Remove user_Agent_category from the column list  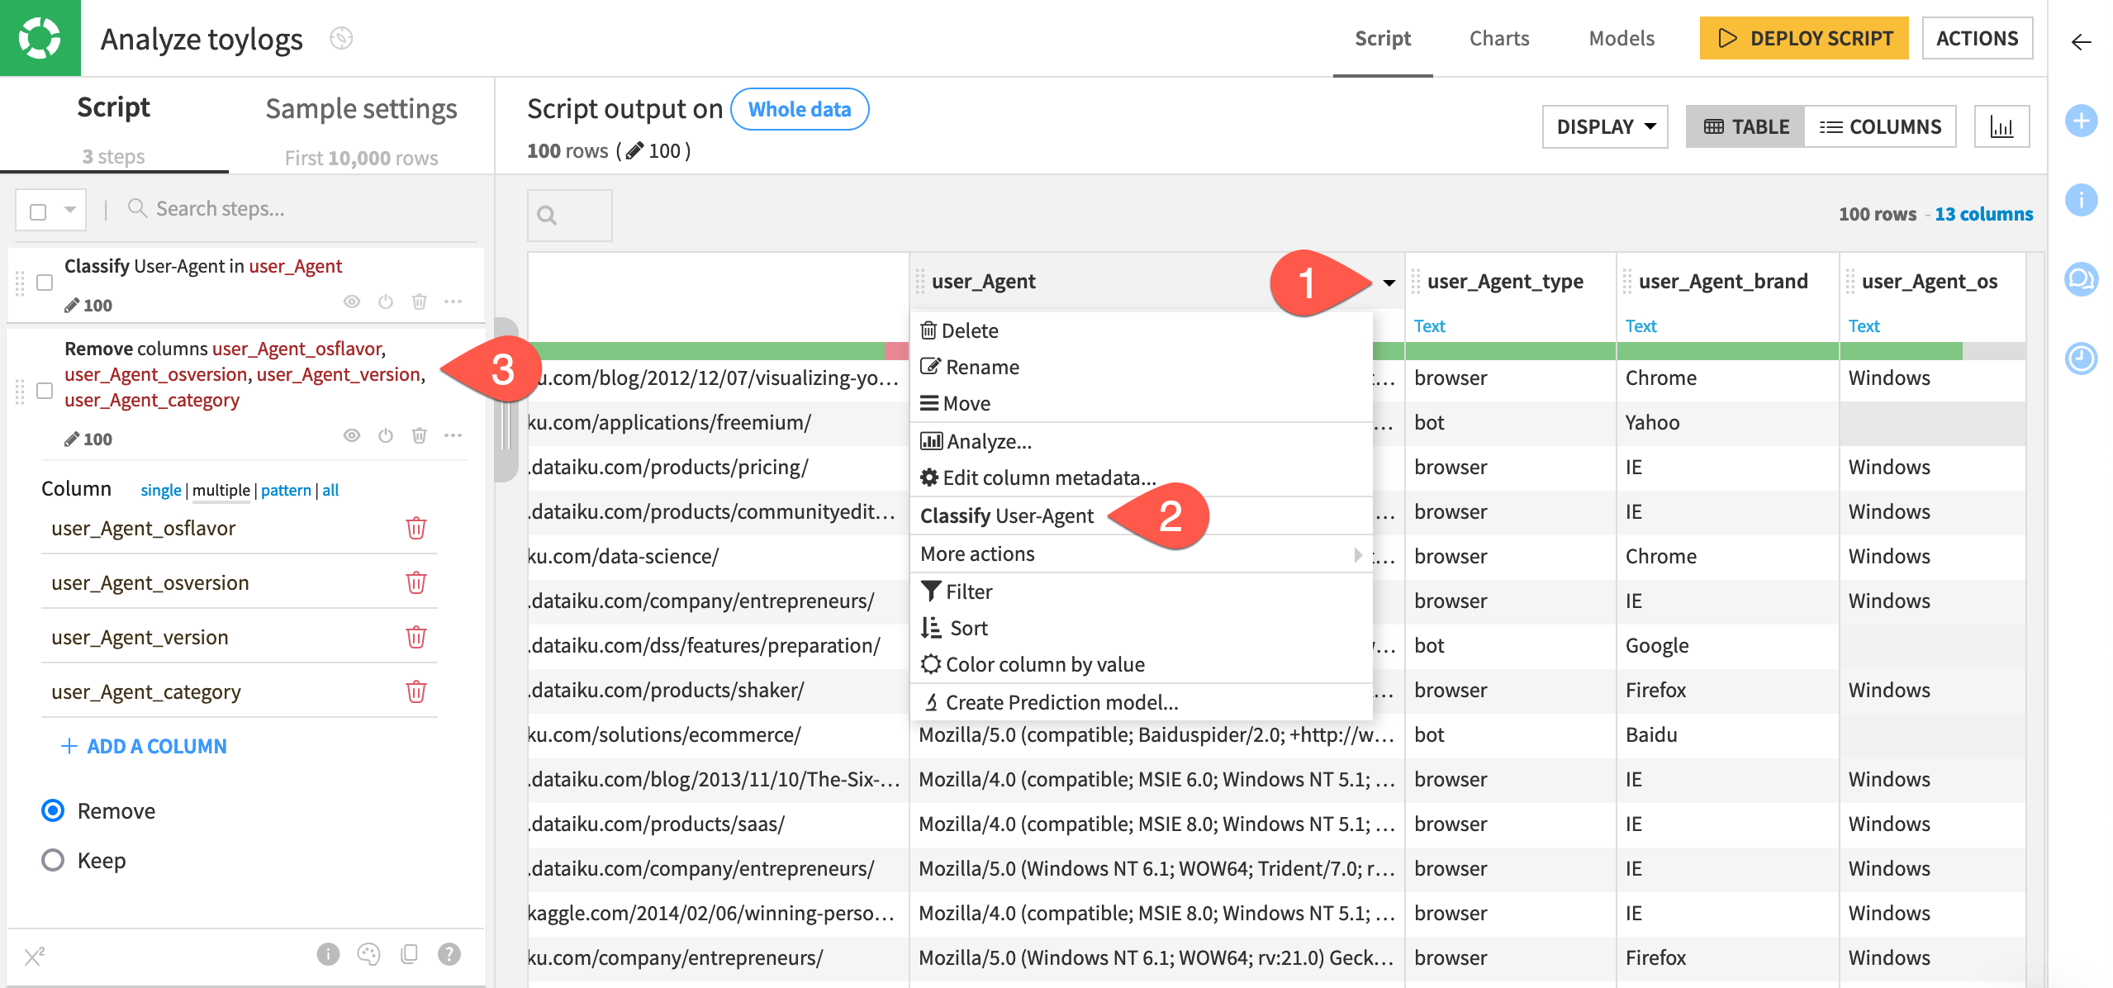pos(416,691)
